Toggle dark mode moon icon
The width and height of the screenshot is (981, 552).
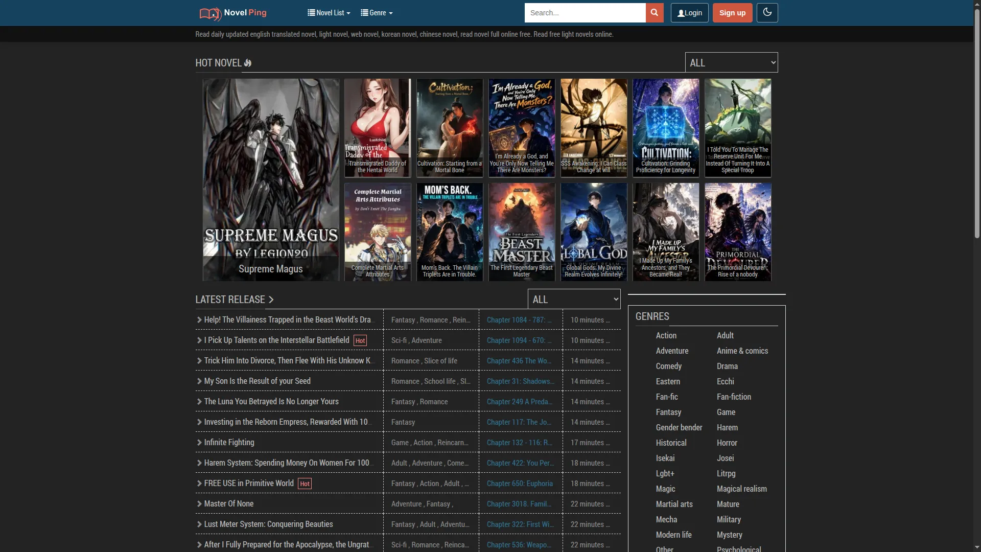(767, 13)
